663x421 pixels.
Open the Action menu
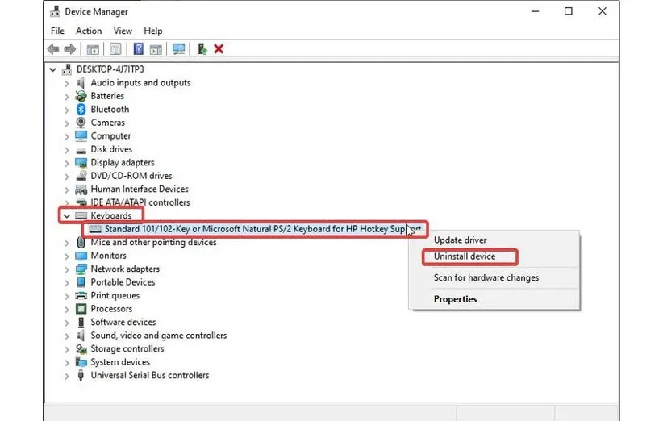pyautogui.click(x=89, y=31)
